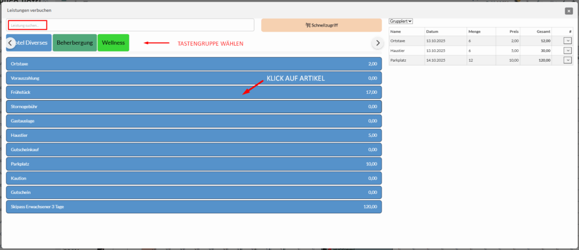Screen dimensions: 579x250
Task: Select the Beherbergung button group
Action: click(x=75, y=43)
